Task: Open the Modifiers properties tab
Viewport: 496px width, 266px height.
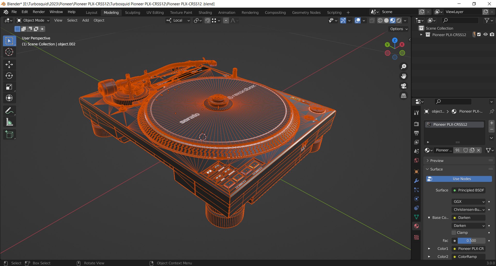Action: (x=416, y=181)
